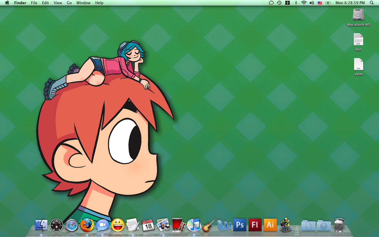Screen dimensions: 379x237
Task: Open iChat from the Dock
Action: (102, 225)
